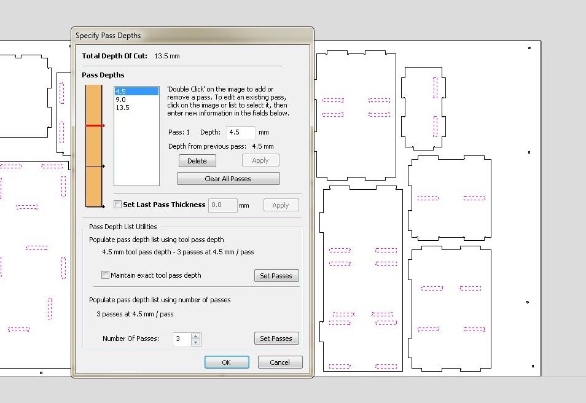Apply the last pass thickness value
The width and height of the screenshot is (586, 403).
(281, 205)
